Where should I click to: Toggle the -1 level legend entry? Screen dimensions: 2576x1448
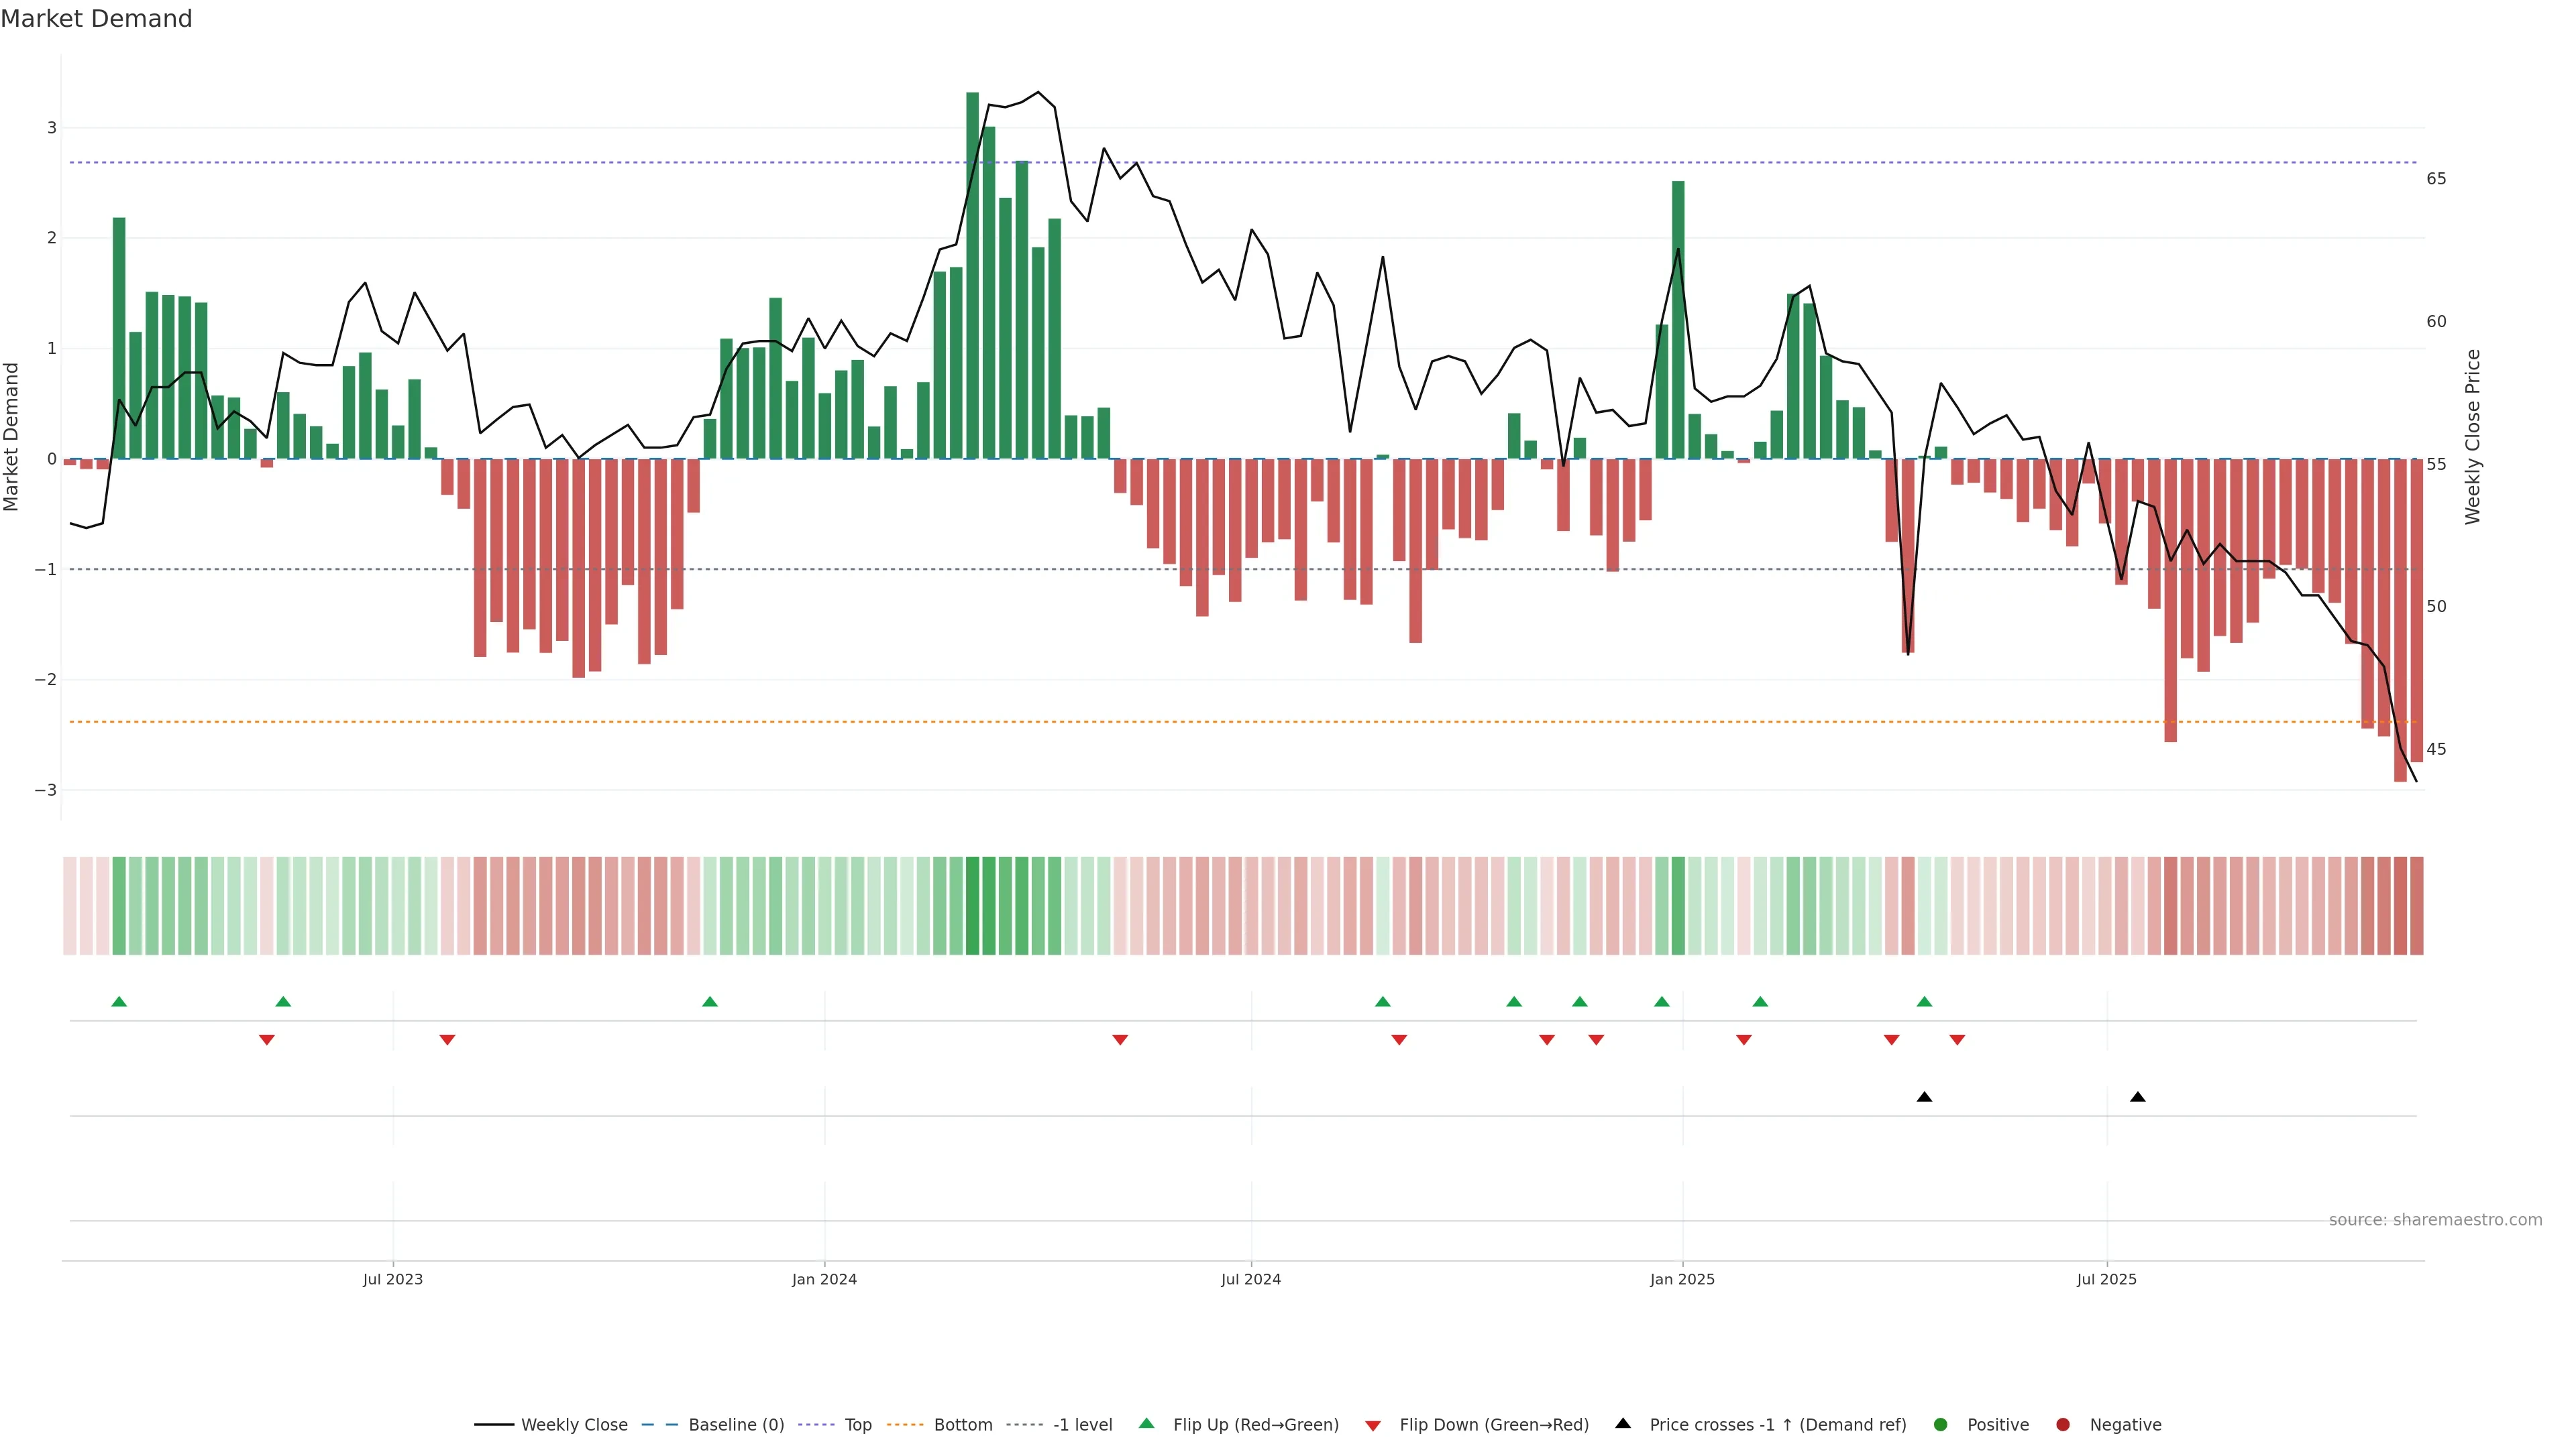tap(1082, 1424)
